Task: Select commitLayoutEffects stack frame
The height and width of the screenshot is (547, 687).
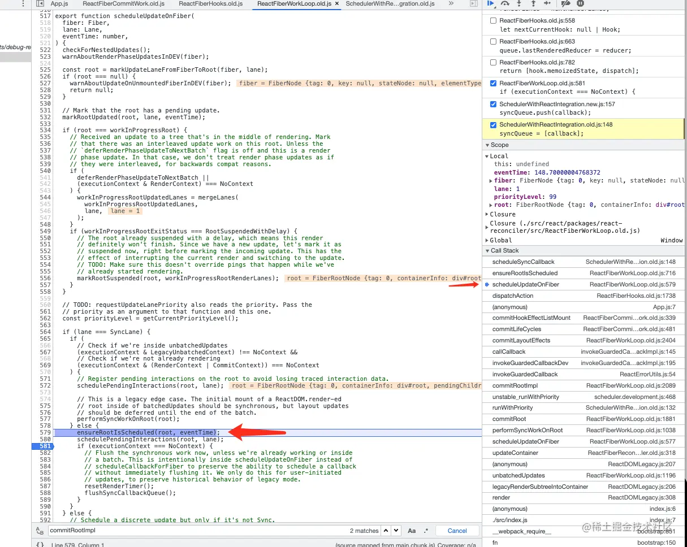Action: pos(584,340)
